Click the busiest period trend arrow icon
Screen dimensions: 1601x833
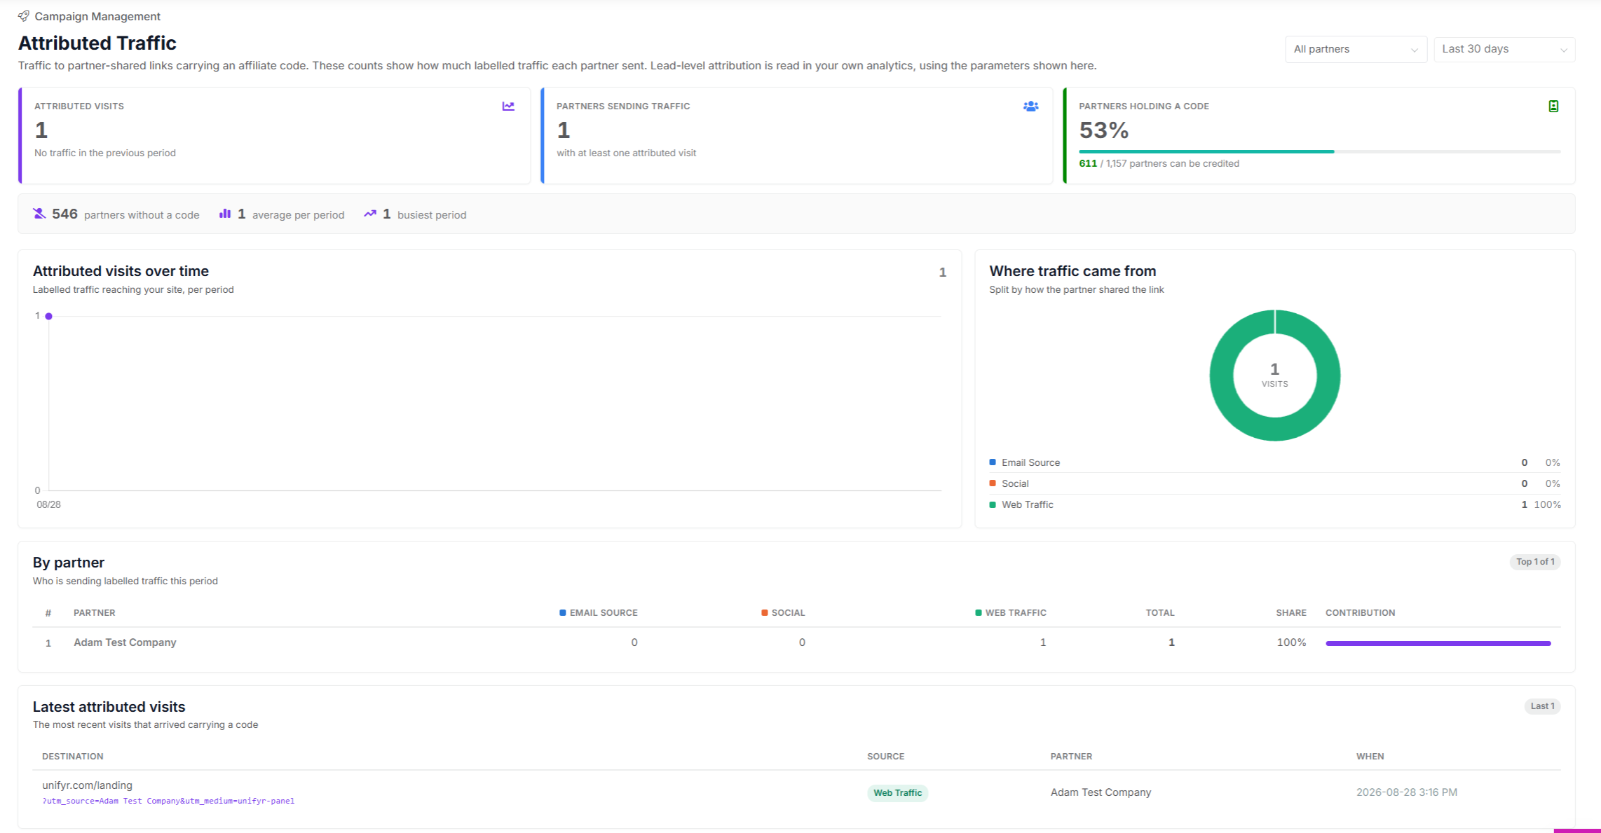tap(370, 214)
